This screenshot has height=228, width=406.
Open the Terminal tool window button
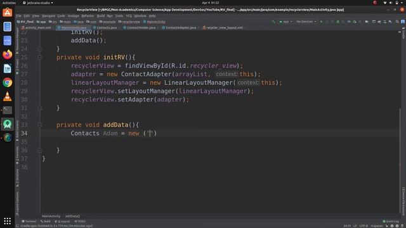click(x=29, y=221)
